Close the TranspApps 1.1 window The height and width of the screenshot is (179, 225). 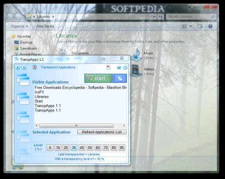coord(122,58)
